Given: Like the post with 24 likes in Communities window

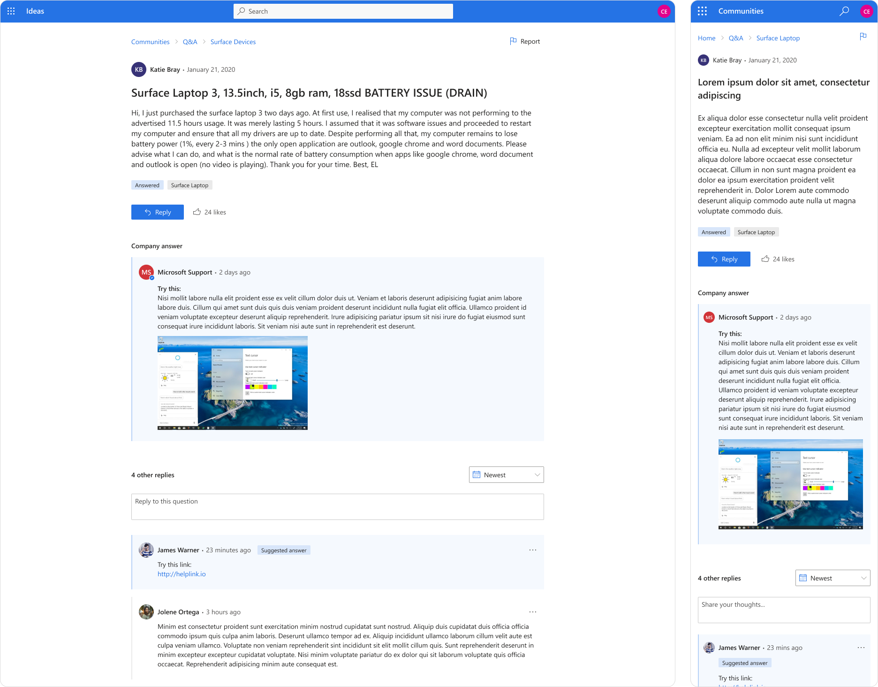Looking at the screenshot, I should (778, 259).
